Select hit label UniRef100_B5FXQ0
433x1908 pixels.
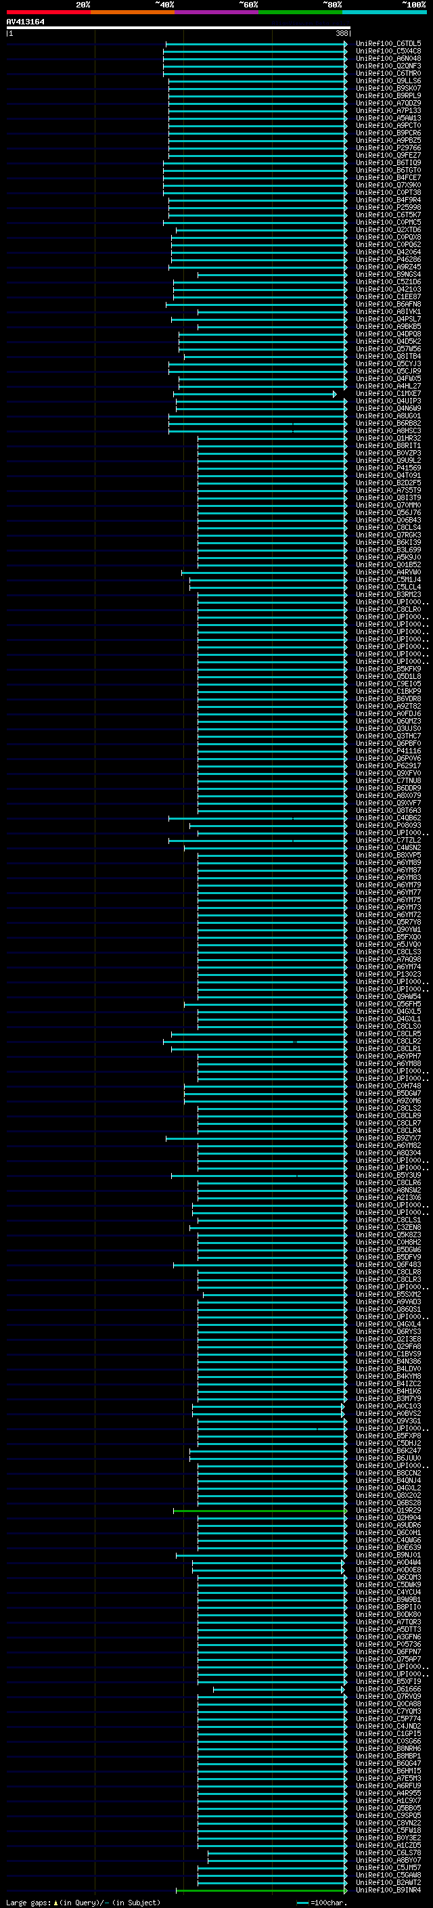(x=388, y=937)
